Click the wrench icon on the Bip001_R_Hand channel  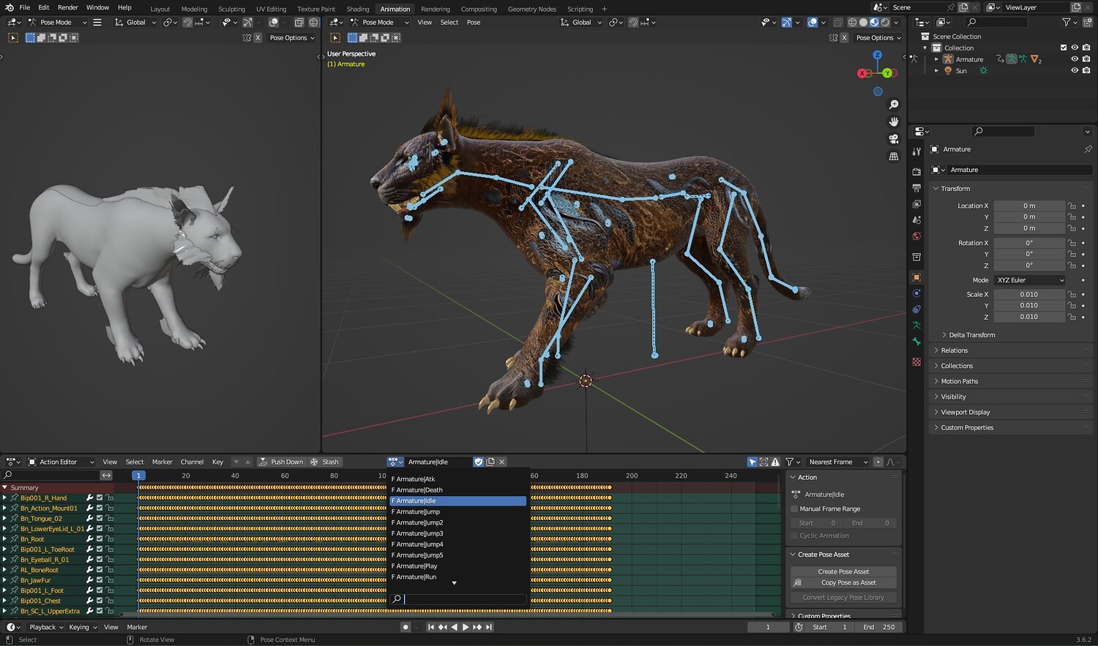(89, 497)
